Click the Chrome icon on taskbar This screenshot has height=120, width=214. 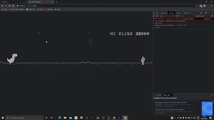[x=125, y=118]
